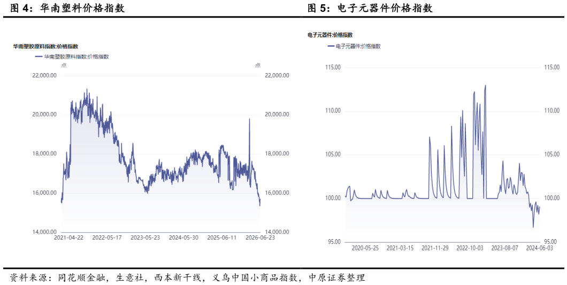Click right axis label 18,000.00 in plastics chart
Image resolution: width=567 pixels, height=285 pixels.
tap(277, 154)
